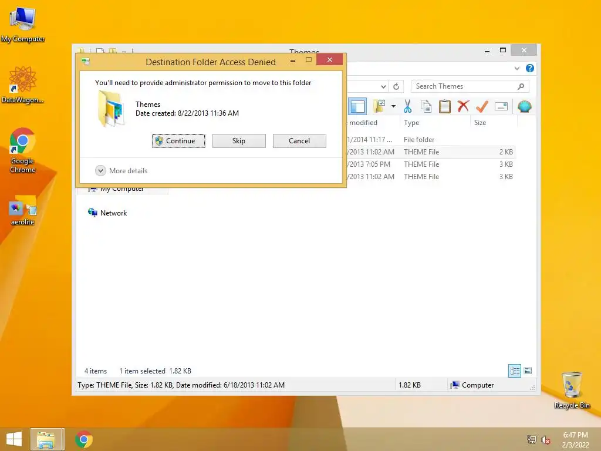Click the search magnifier icon
This screenshot has height=451, width=601.
tap(521, 86)
